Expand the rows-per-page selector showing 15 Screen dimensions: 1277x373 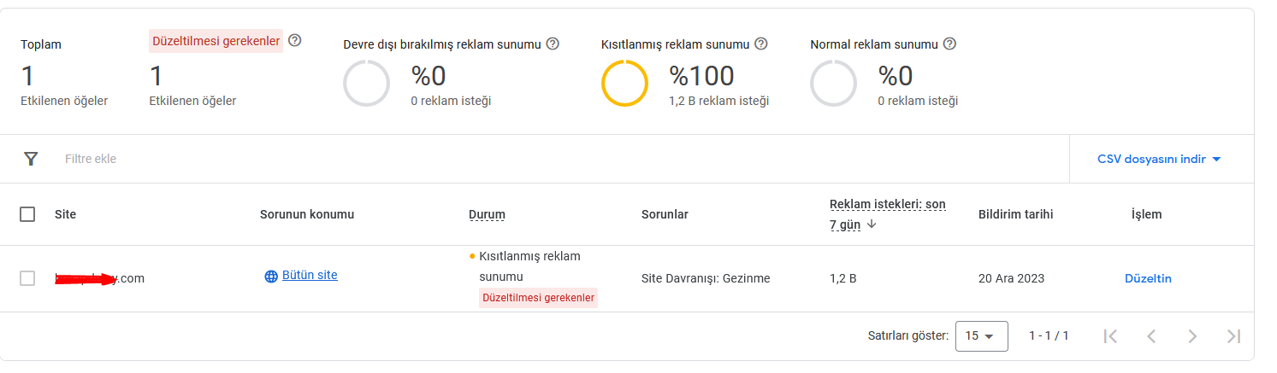981,336
